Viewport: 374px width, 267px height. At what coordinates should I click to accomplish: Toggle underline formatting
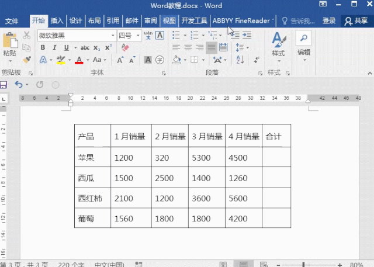point(67,47)
